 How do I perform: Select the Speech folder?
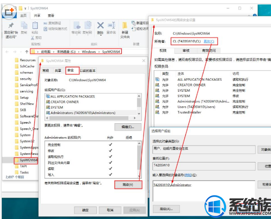pyautogui.click(x=23, y=122)
